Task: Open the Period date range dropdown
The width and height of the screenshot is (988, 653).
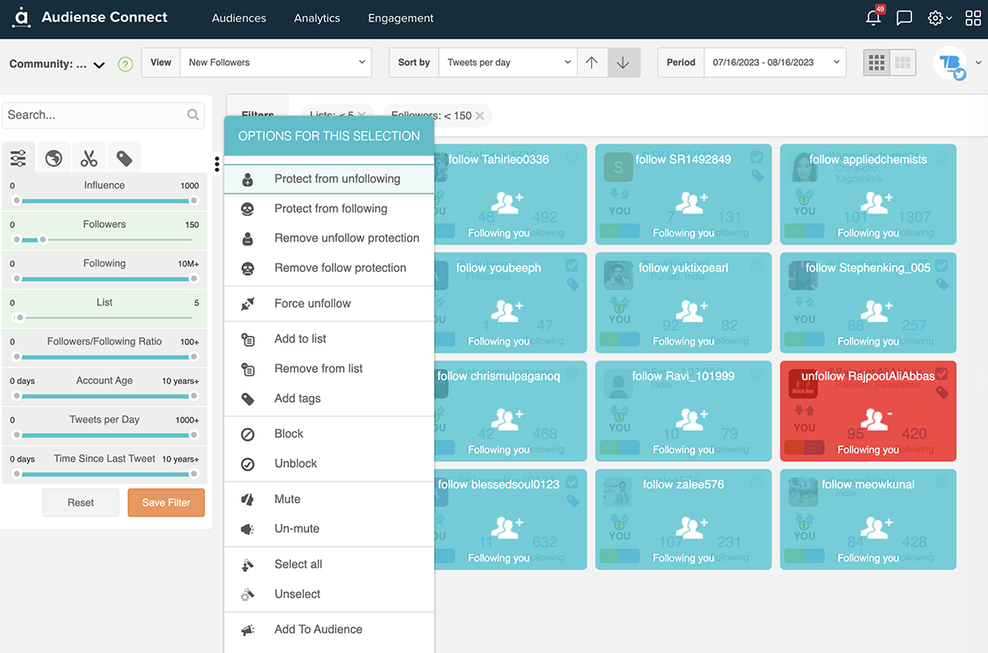Action: [x=775, y=63]
